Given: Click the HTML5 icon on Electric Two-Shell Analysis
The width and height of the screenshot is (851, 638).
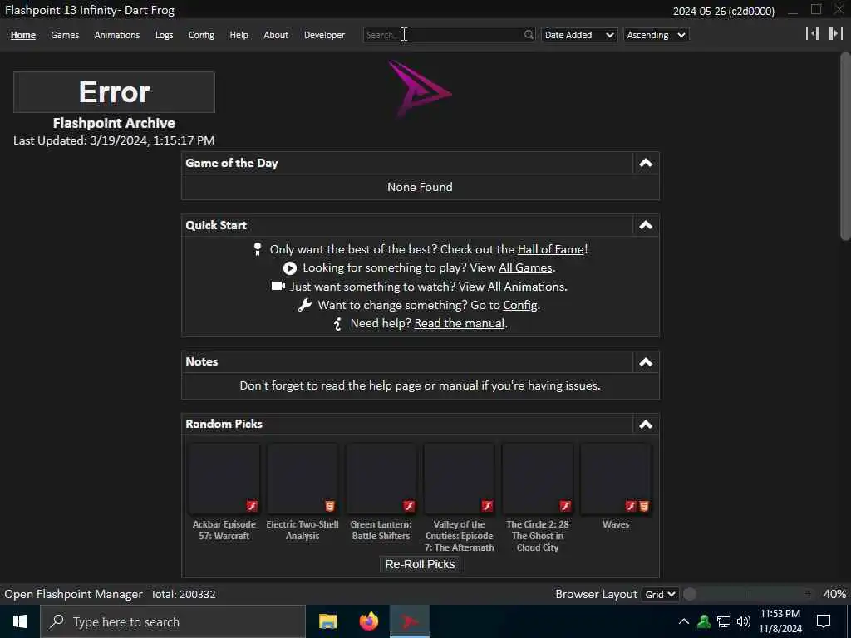Looking at the screenshot, I should pos(330,506).
